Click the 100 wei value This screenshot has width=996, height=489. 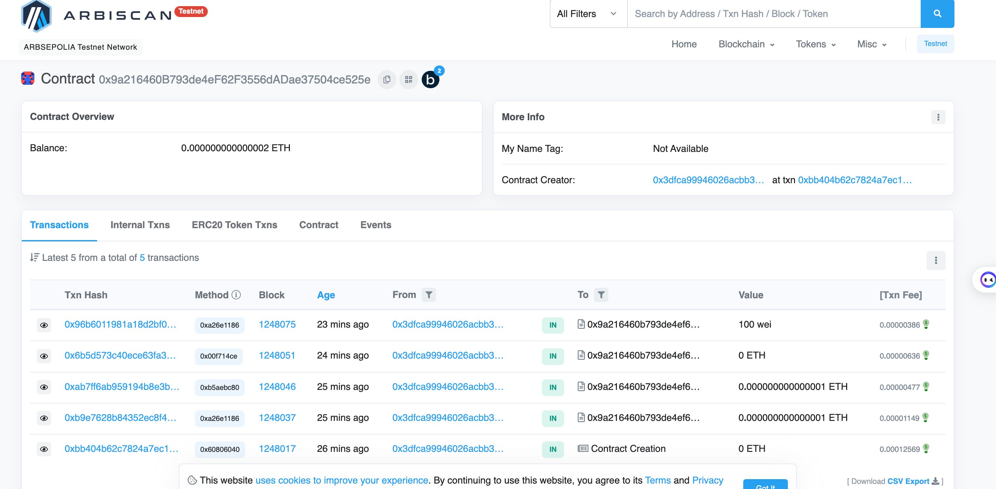755,324
